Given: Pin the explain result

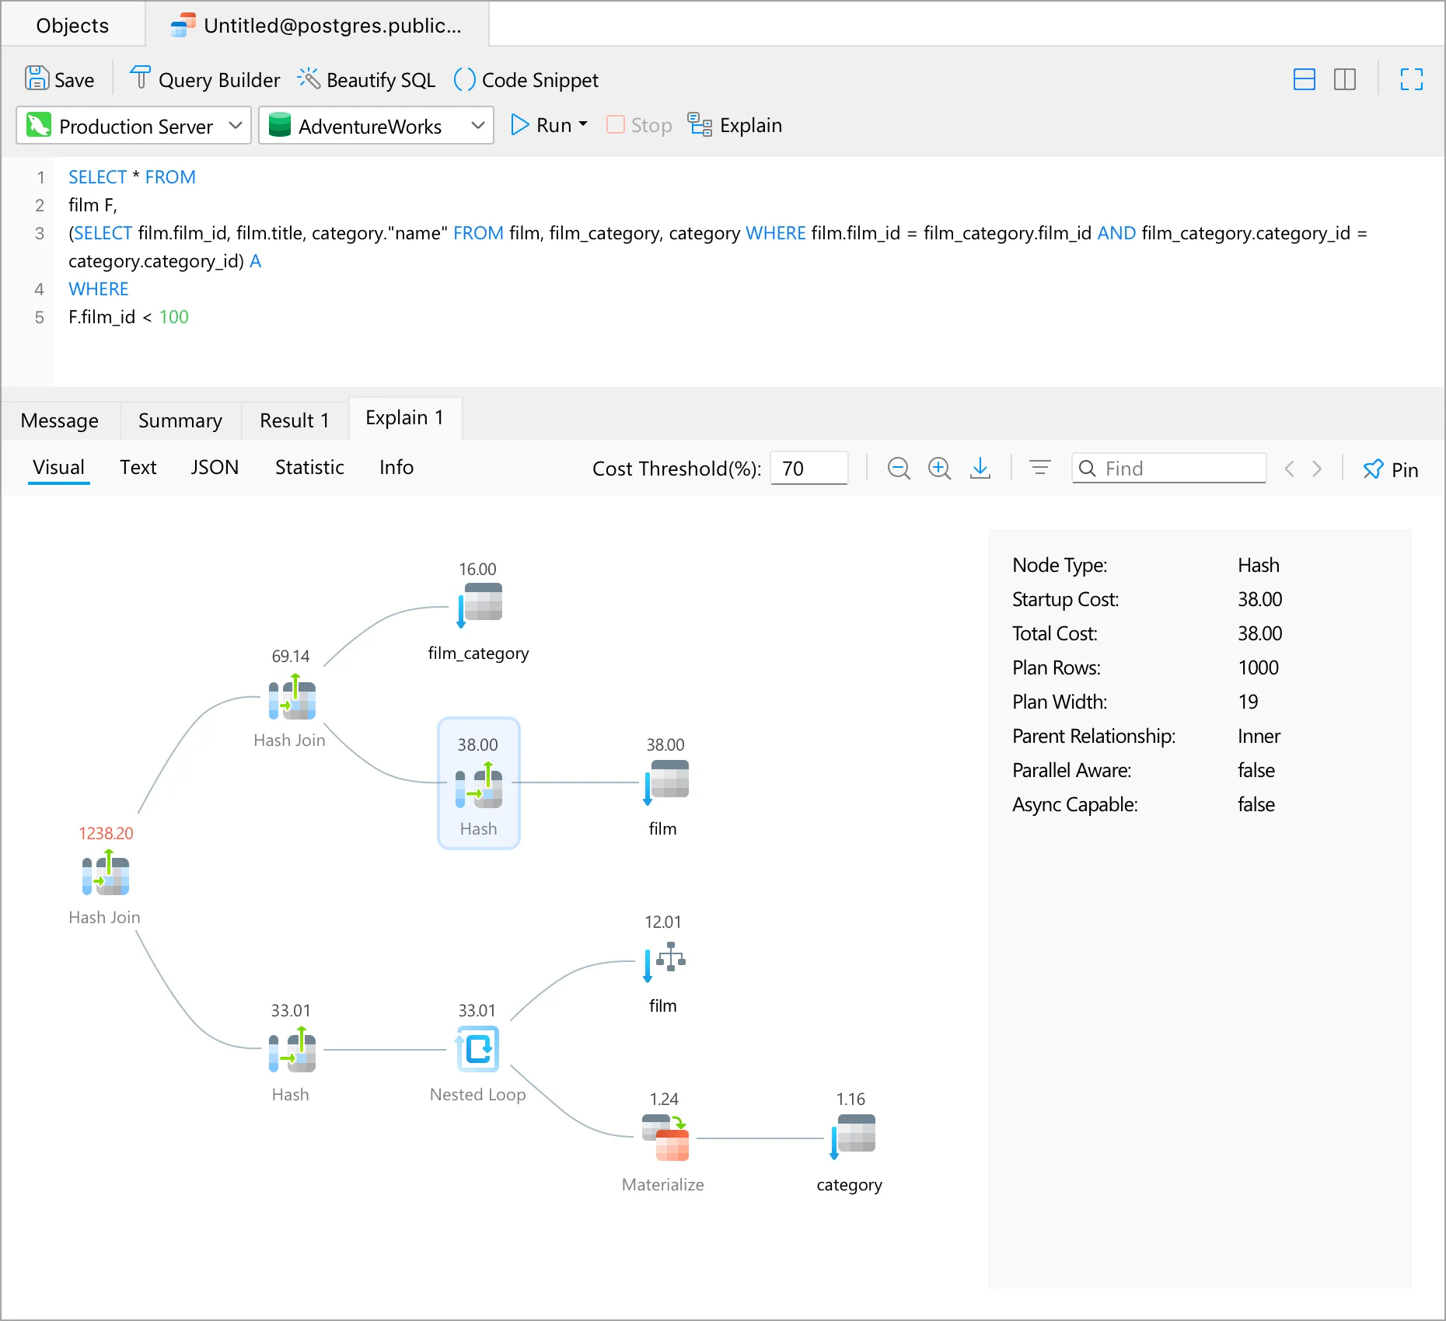Looking at the screenshot, I should pyautogui.click(x=1391, y=469).
